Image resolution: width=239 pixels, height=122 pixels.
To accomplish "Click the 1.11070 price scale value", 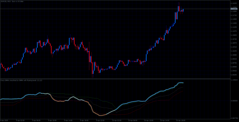I will point(234,31).
